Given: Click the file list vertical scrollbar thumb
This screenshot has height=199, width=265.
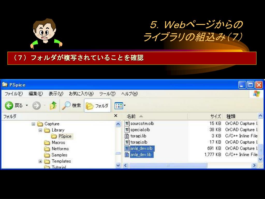Looking at the screenshot, I should coord(260,150).
